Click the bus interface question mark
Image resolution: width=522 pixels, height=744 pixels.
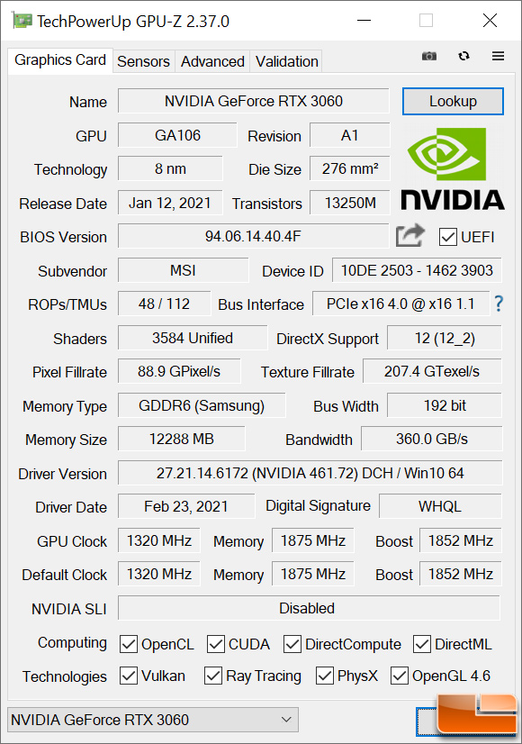(499, 304)
